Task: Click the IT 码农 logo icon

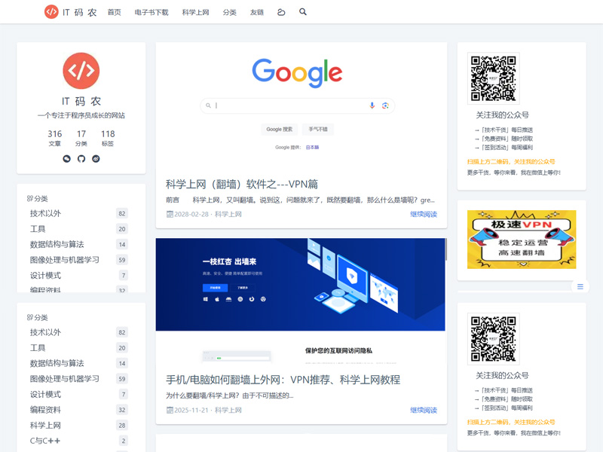Action: [x=51, y=12]
